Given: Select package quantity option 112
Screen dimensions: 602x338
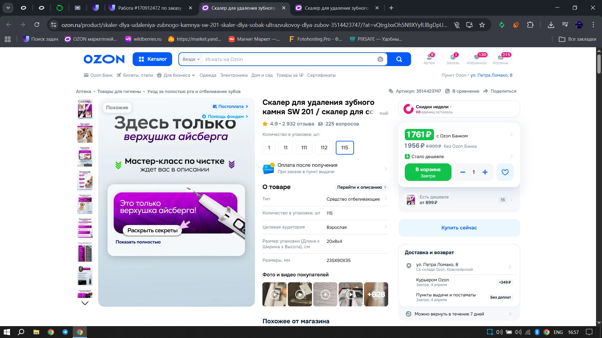Looking at the screenshot, I should 324,148.
